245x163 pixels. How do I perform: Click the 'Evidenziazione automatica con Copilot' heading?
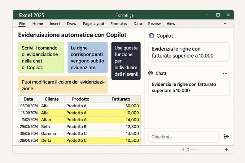pos(72,35)
